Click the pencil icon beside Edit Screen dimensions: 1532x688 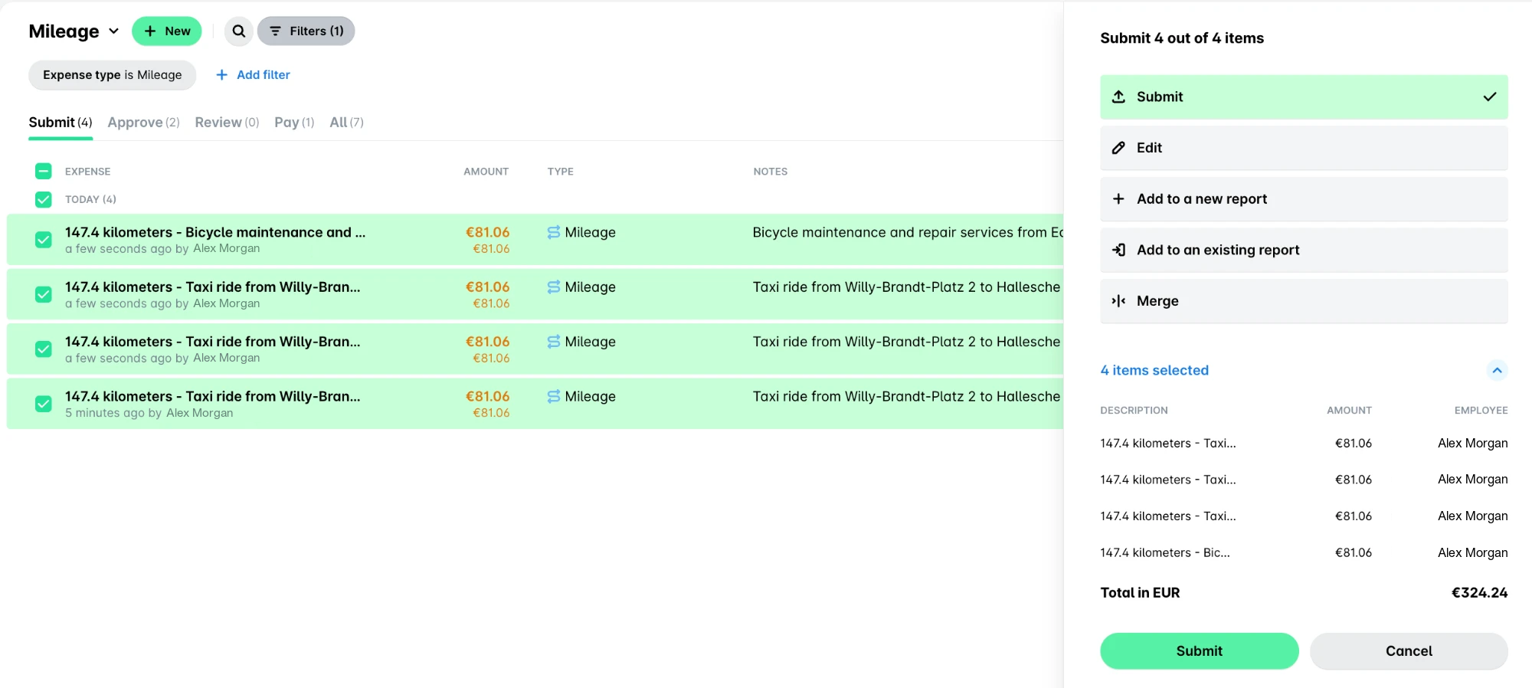[x=1118, y=148]
